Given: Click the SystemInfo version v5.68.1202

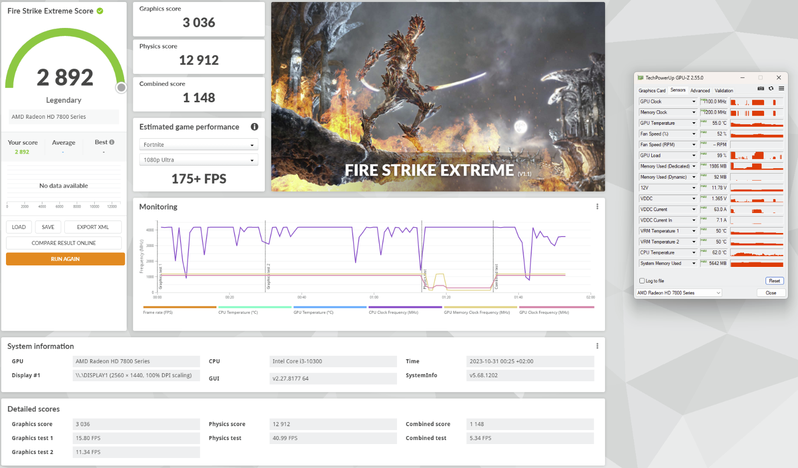Looking at the screenshot, I should (530, 375).
